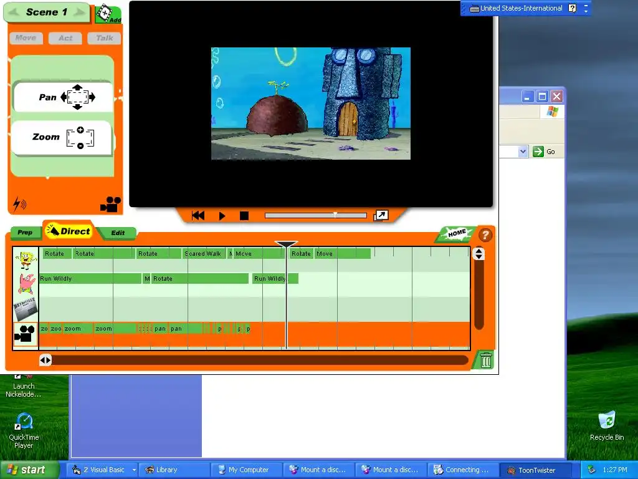Click the timeline vertical scrollbar
Viewport: 638px width, 479px height.
(479, 295)
